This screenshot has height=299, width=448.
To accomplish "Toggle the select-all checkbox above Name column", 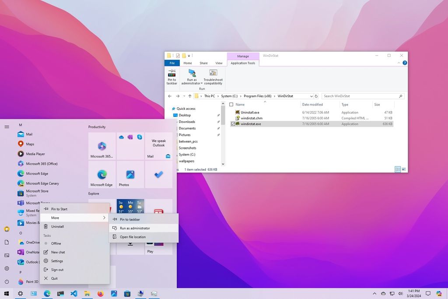I will click(231, 104).
